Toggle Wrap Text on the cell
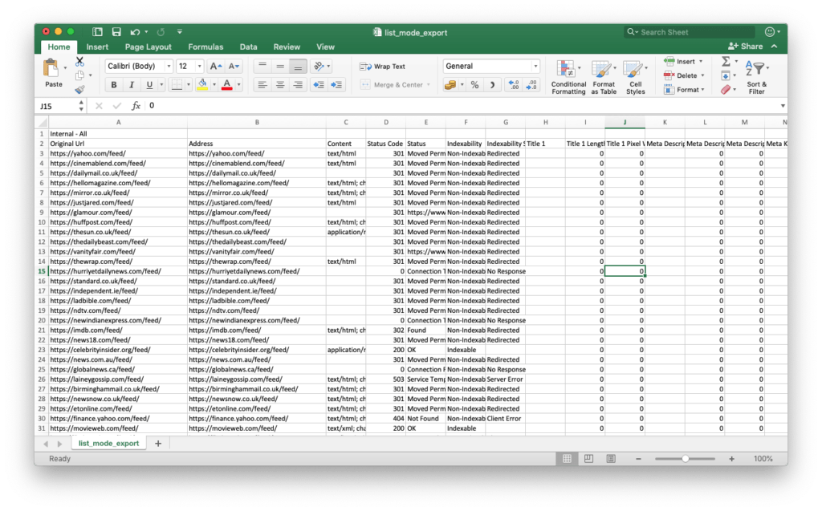 tap(383, 67)
